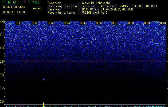Click the 1603 time marker

(x=50, y=23)
